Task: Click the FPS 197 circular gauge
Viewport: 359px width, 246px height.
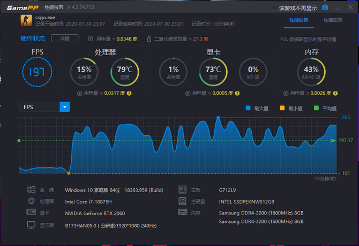Action: [37, 72]
